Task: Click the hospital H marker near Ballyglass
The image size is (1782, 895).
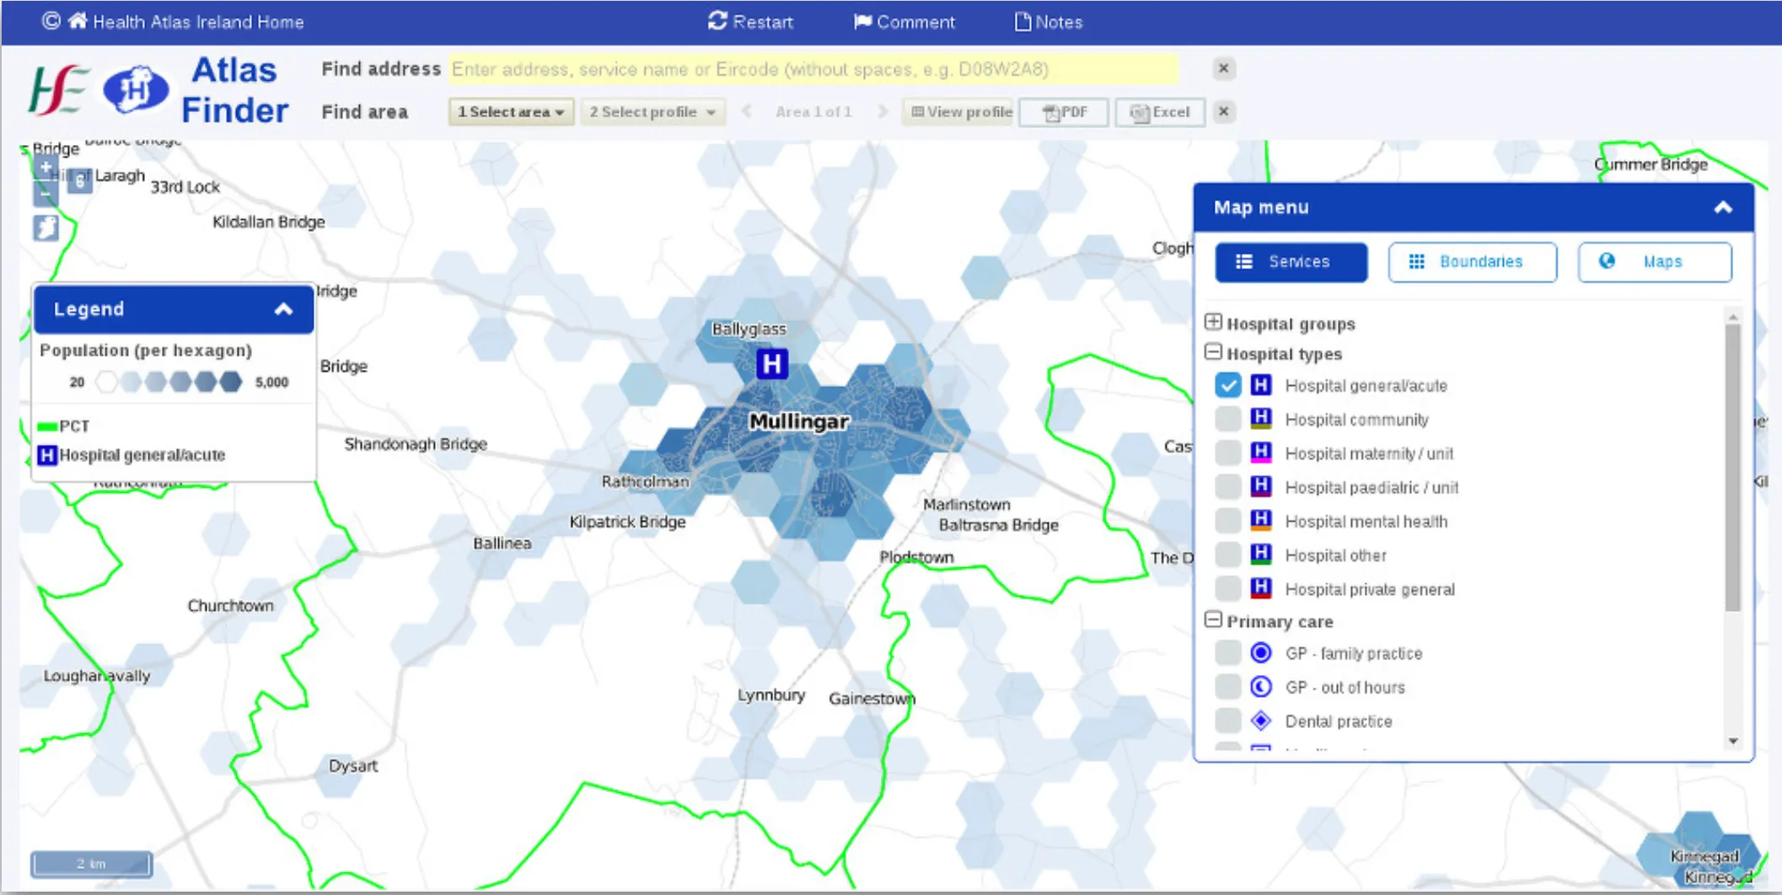Action: click(771, 364)
